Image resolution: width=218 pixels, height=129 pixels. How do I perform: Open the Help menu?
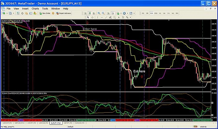pos(66,9)
